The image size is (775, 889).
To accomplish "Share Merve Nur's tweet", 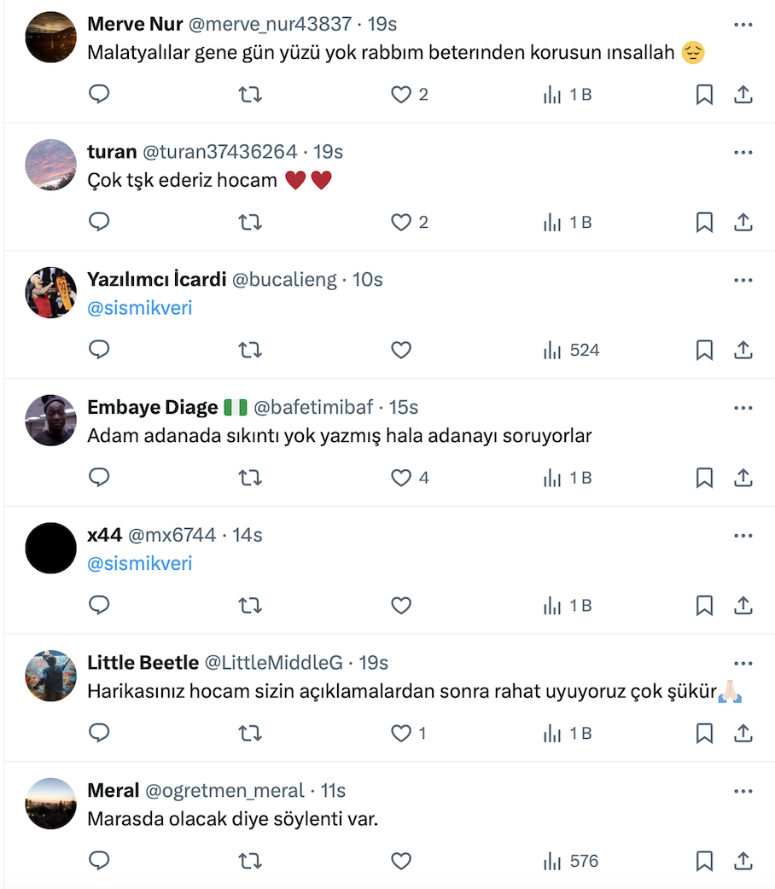I will [743, 95].
